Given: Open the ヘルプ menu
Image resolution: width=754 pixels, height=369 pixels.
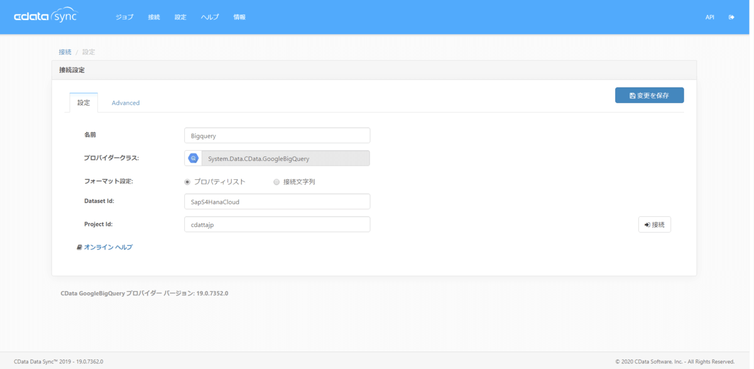Looking at the screenshot, I should [210, 17].
